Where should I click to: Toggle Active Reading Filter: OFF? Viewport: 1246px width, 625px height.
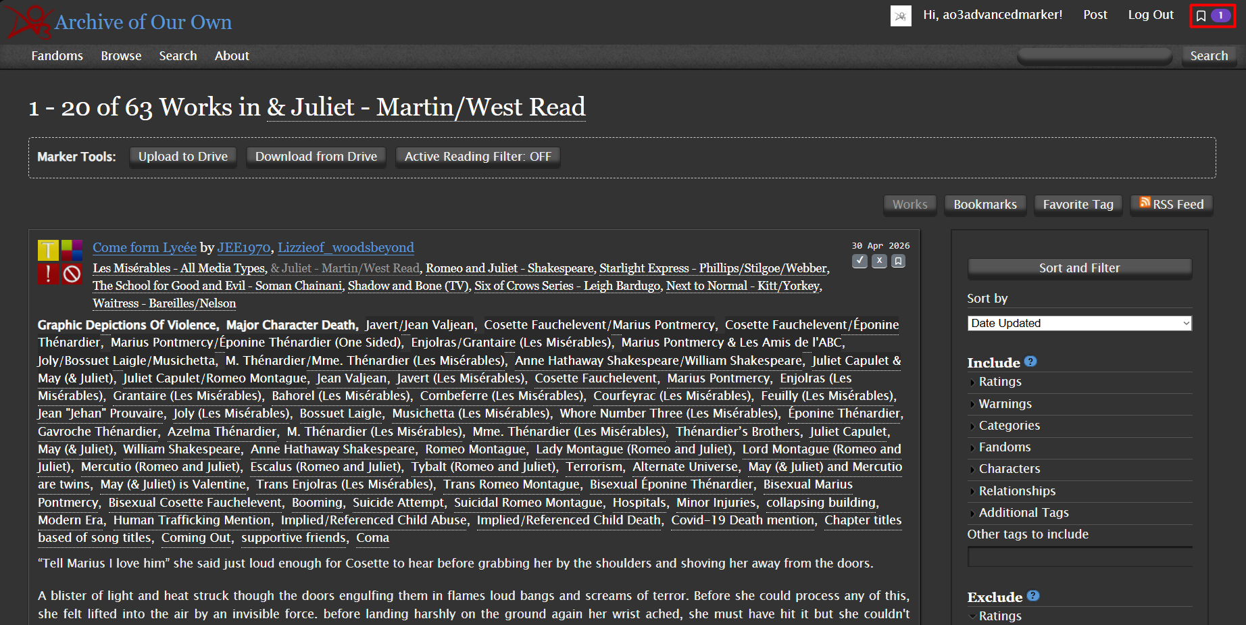point(478,157)
